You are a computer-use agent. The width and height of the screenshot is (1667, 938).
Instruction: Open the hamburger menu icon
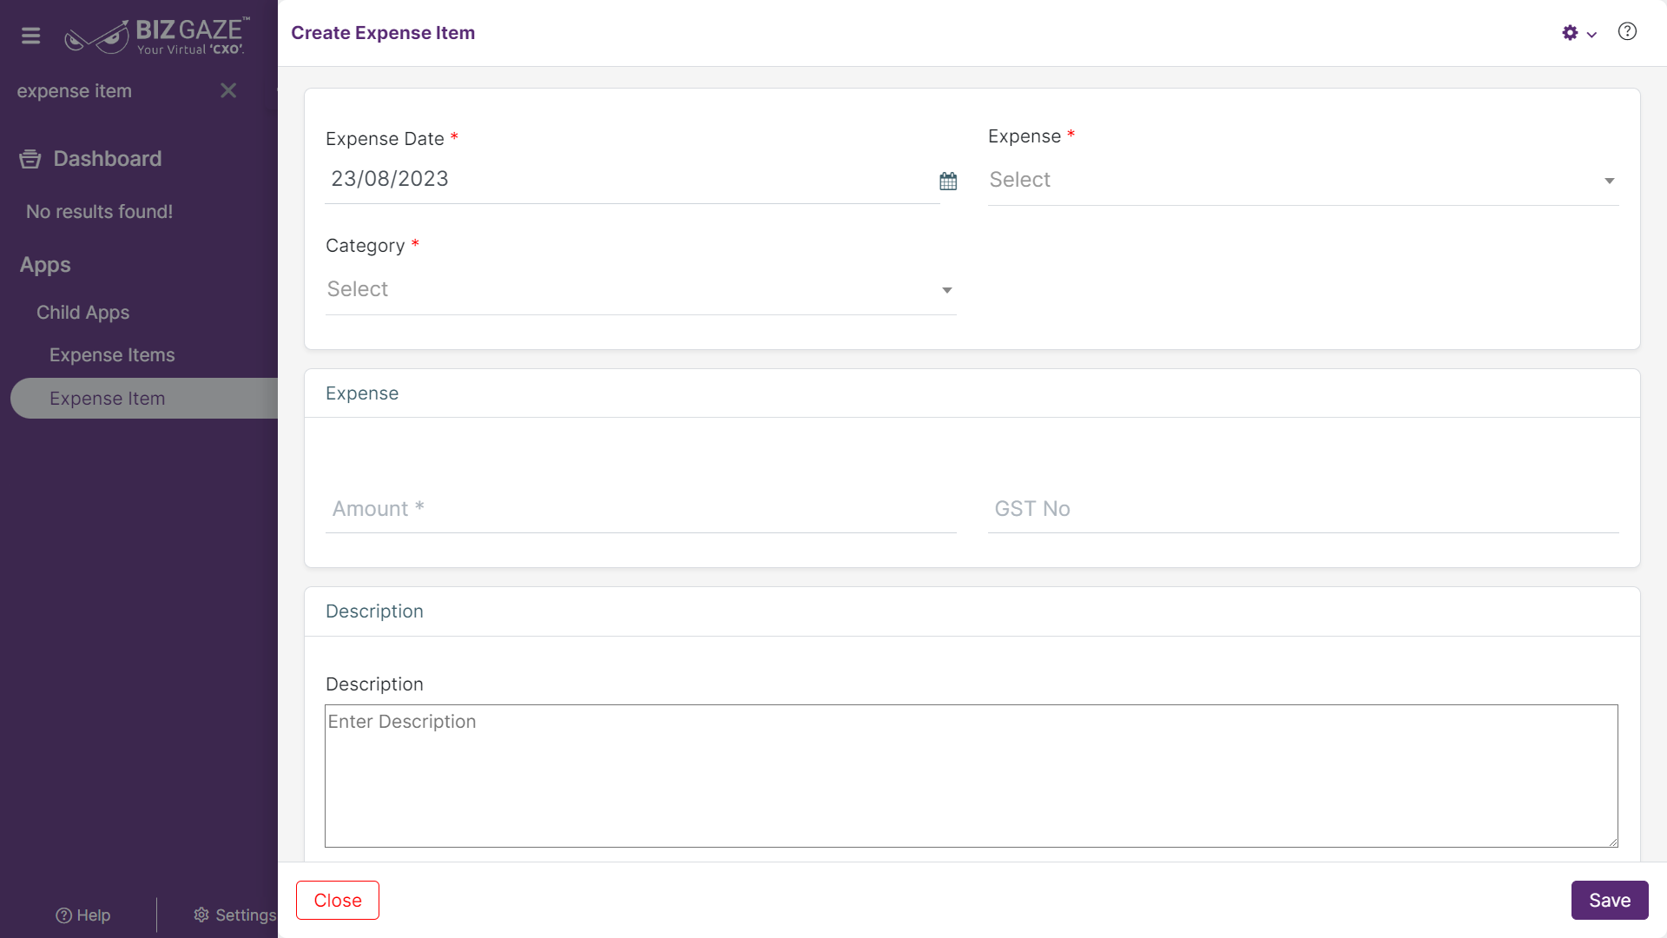30,36
